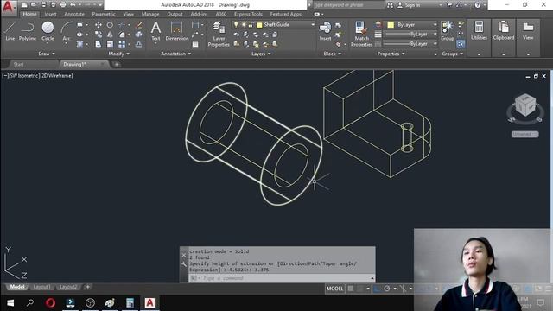
Task: Toggle layer lock padlock icon
Action: point(251,25)
